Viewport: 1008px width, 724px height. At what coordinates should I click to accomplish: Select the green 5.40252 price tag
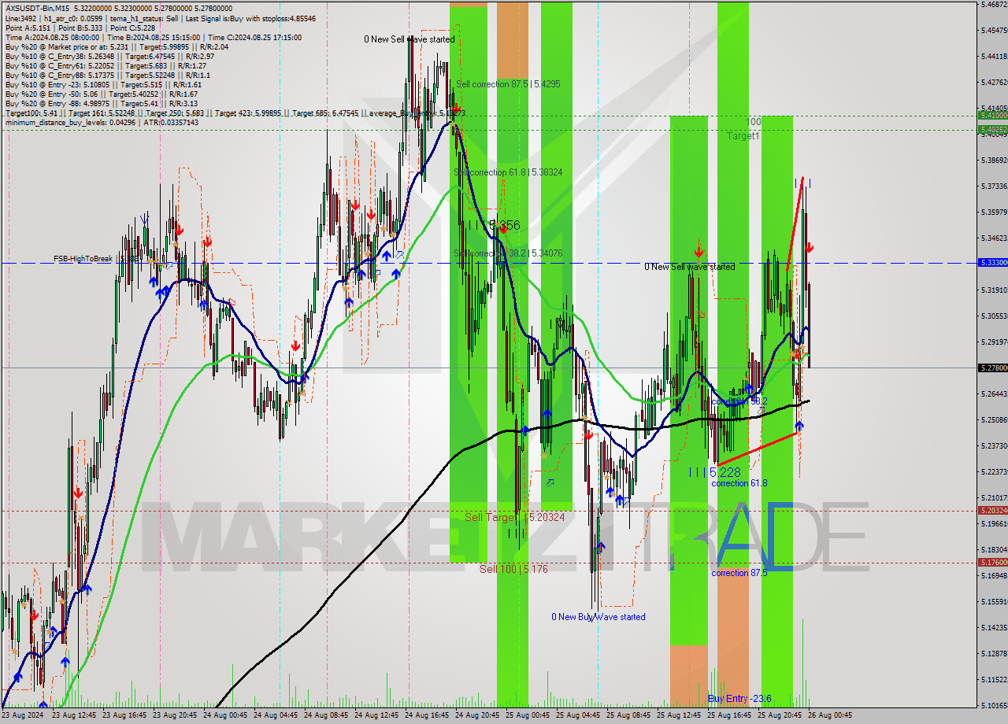992,129
